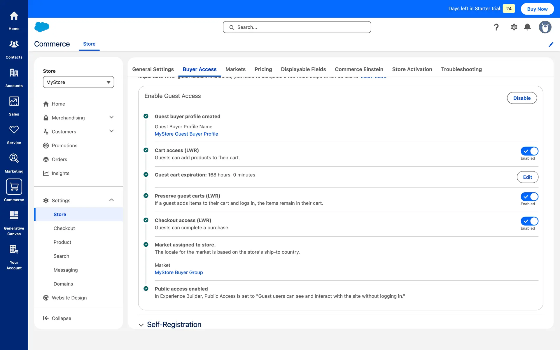
Task: Open the user avatar profile icon
Action: [545, 27]
